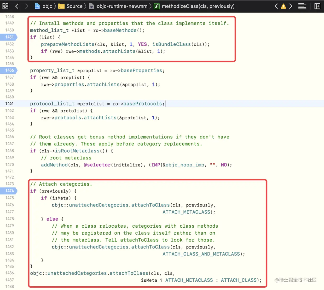Open methodizeClass(cls, previously) function breadcrumb
Viewport: 324px width, 290px height.
194,6
